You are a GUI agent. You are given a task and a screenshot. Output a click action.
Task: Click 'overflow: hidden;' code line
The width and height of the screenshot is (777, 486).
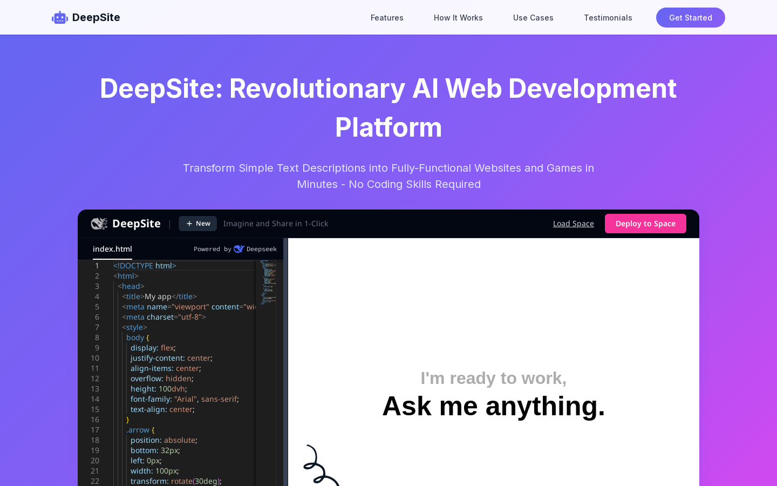(x=162, y=379)
